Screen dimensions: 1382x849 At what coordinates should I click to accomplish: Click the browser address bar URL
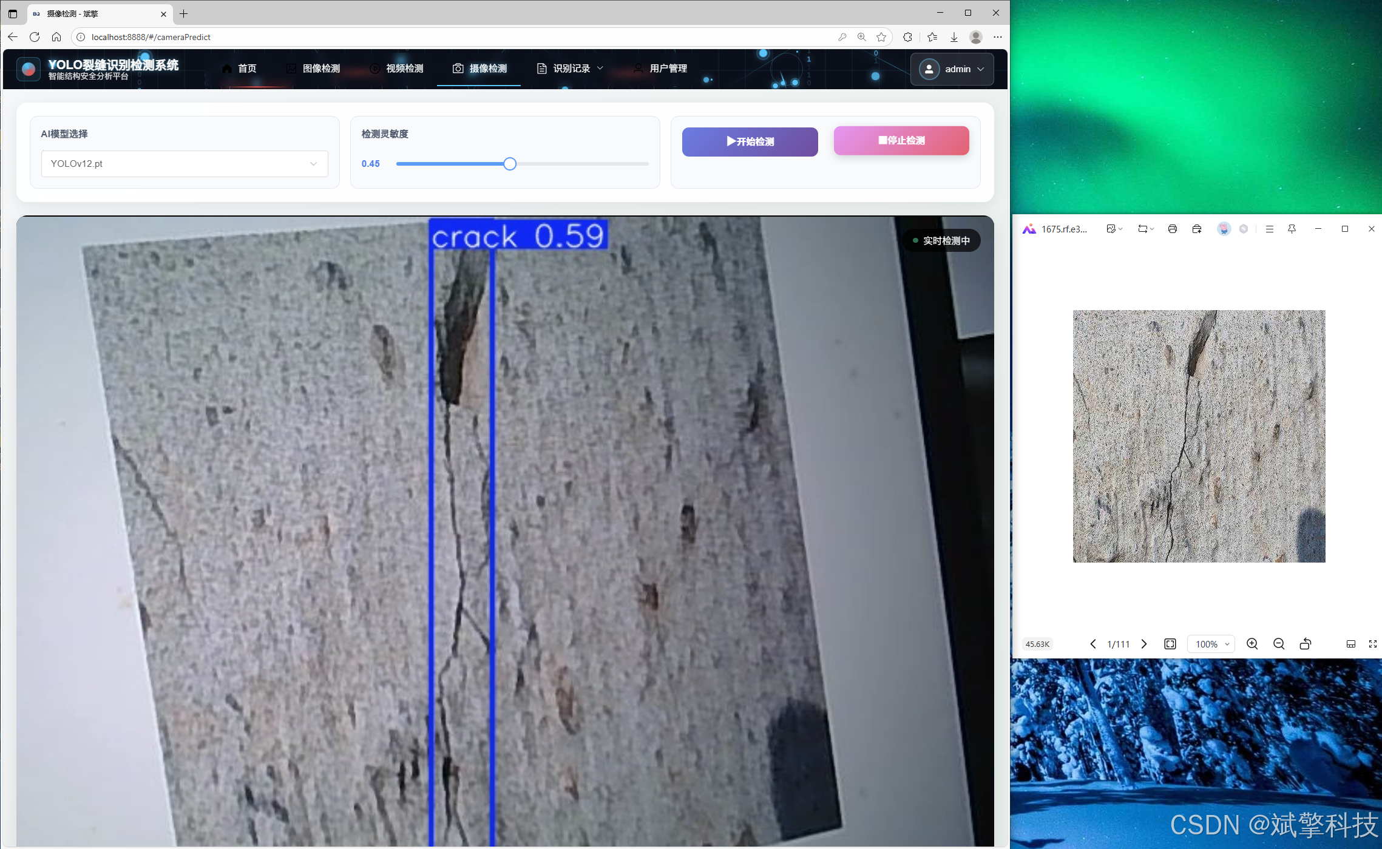(151, 37)
